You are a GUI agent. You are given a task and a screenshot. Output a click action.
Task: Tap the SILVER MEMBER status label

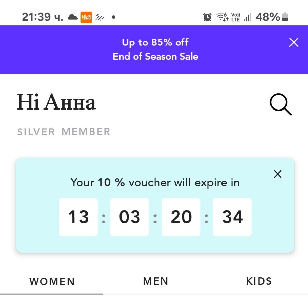(x=64, y=132)
